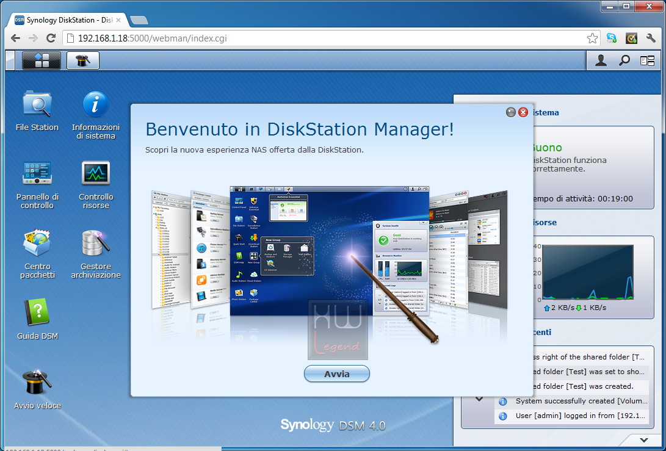Open Informazioni di sistema icon
This screenshot has height=451, width=666.
(x=96, y=115)
